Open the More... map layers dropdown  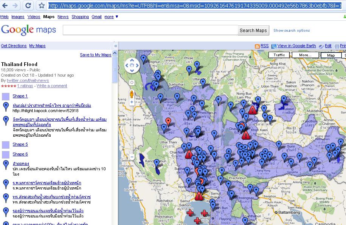(306, 55)
